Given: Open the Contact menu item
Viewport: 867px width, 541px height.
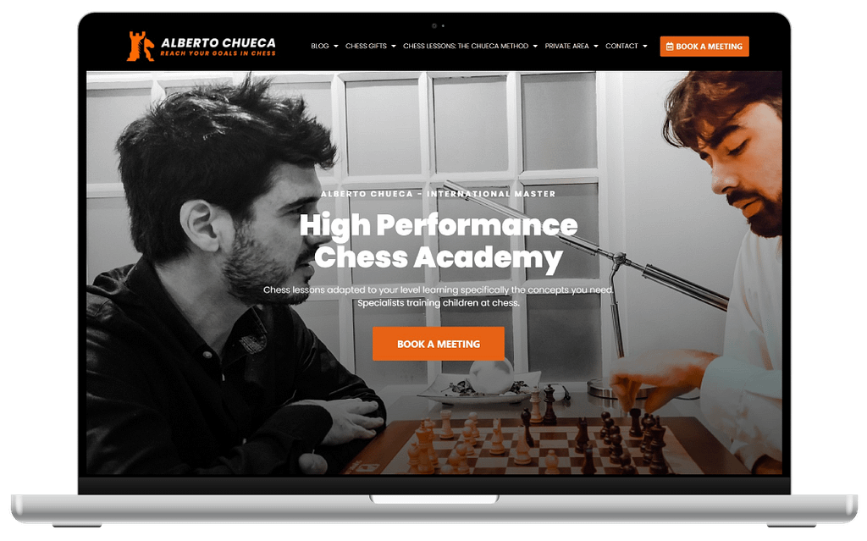Looking at the screenshot, I should [621, 46].
